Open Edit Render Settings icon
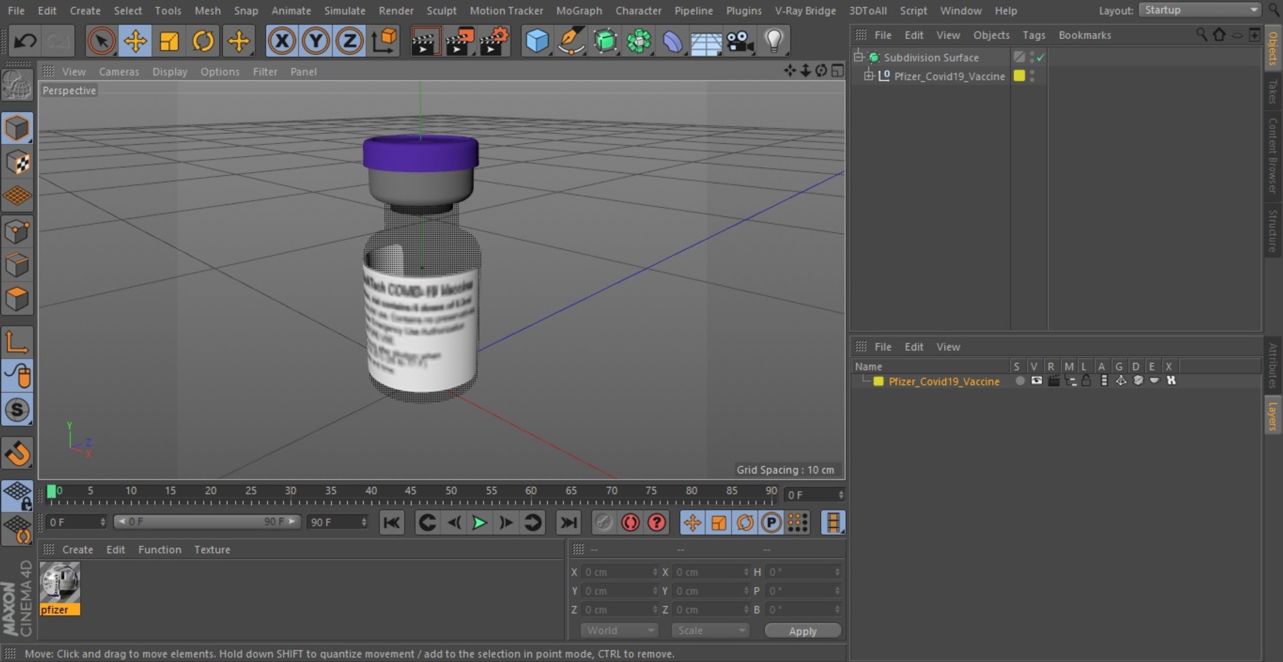This screenshot has height=662, width=1283. point(494,41)
